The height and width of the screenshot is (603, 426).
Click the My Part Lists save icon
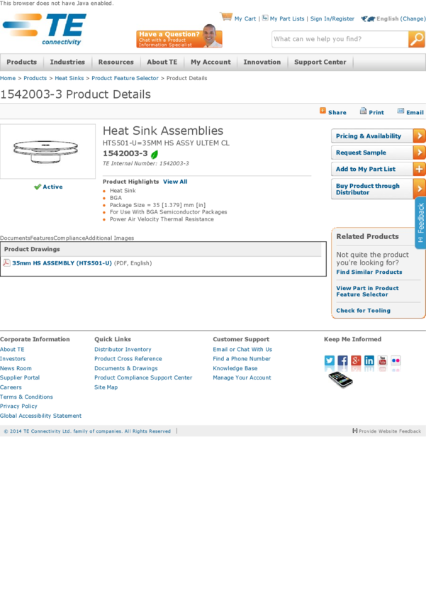pyautogui.click(x=265, y=18)
